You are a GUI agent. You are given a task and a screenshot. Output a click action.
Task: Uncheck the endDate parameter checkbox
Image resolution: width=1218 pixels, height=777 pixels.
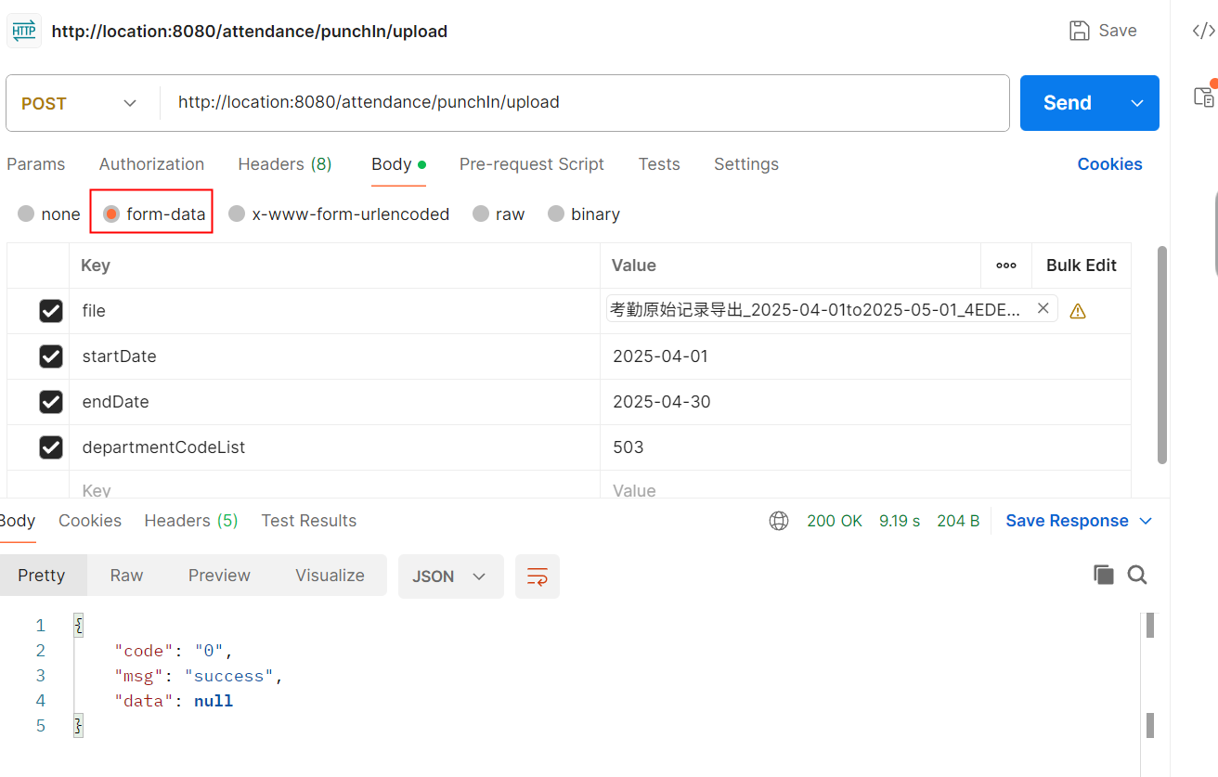(x=51, y=402)
